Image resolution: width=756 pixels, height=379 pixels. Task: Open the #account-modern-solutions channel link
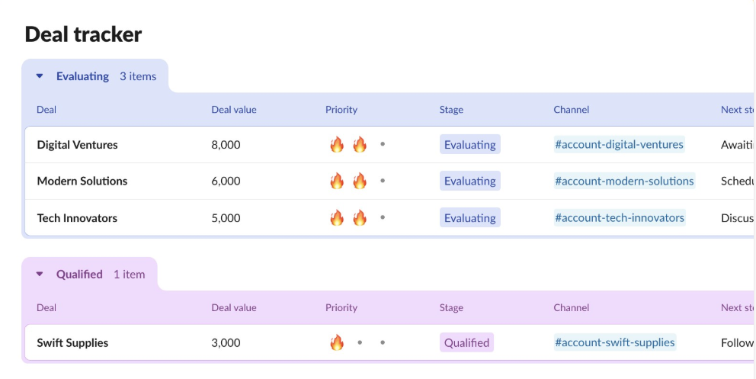click(x=624, y=181)
